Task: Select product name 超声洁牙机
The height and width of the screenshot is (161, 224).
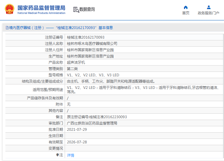Action: coord(76,63)
